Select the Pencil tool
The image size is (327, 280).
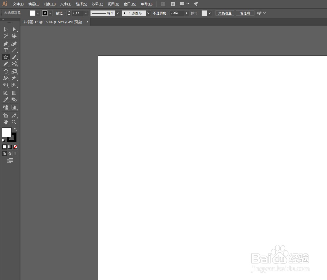click(x=6, y=64)
